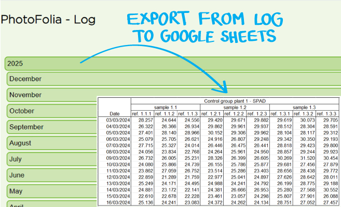Image resolution: width=341 pixels, height=207 pixels.
Task: Click the ref. 1.2.2 column header
Action: (x=235, y=114)
